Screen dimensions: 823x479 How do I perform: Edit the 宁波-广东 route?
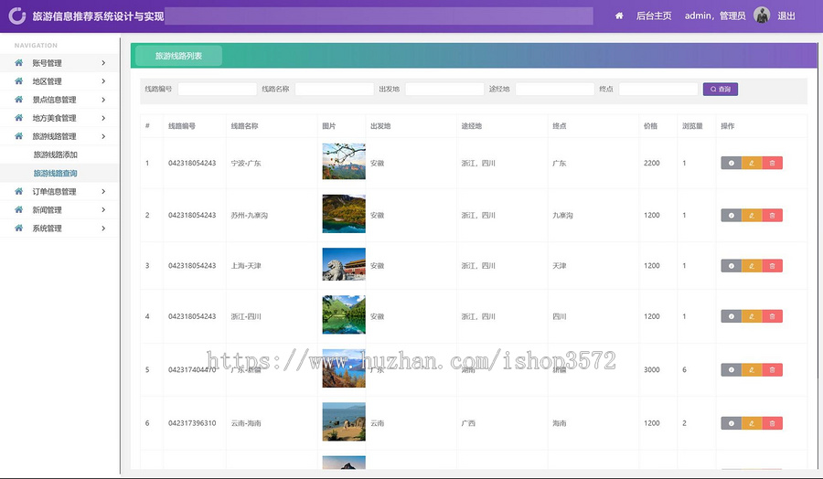[752, 163]
